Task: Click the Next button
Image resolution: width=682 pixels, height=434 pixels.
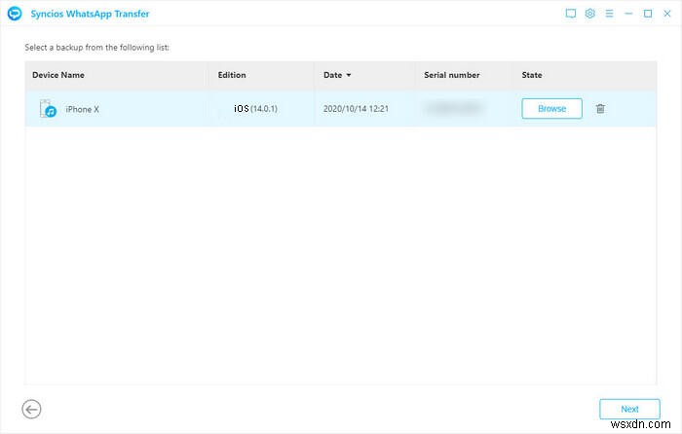Action: click(x=629, y=409)
